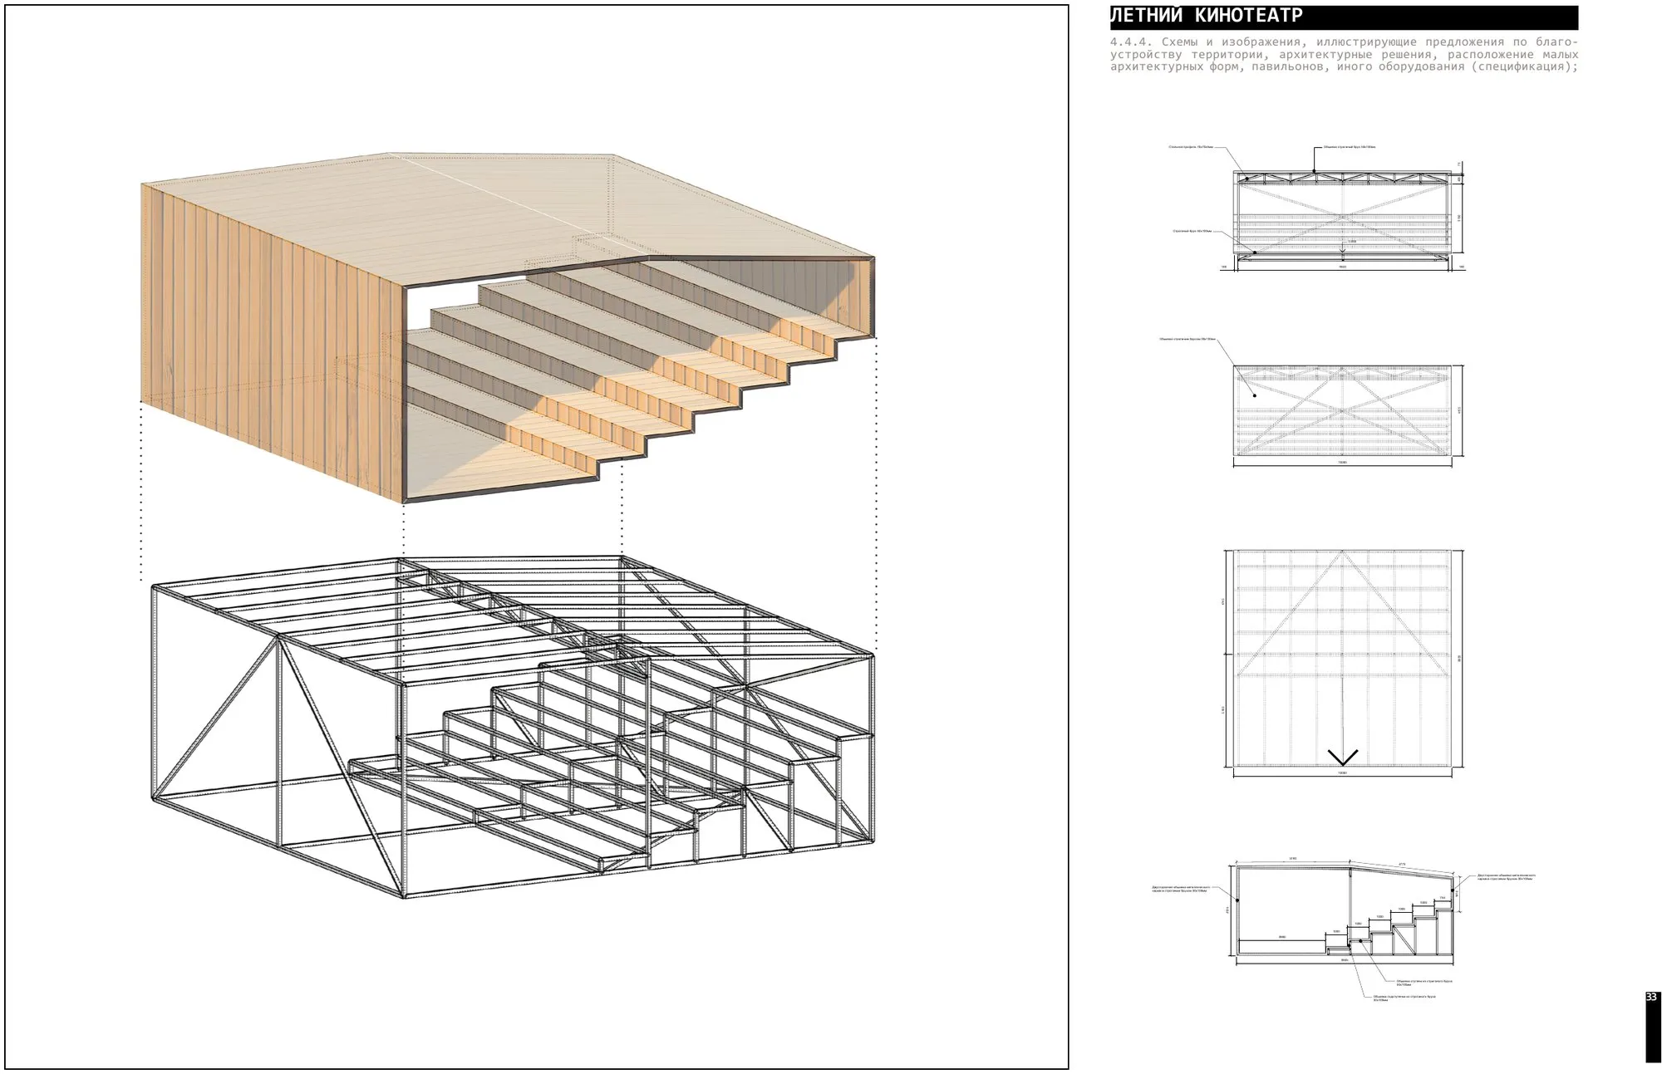Click the wooden side wall of render
Screen dimensions: 1662x1074
click(x=272, y=341)
